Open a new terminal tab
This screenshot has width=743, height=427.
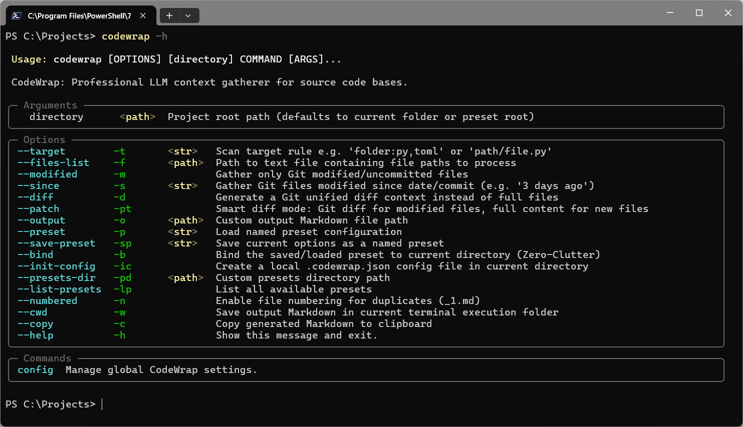click(169, 15)
